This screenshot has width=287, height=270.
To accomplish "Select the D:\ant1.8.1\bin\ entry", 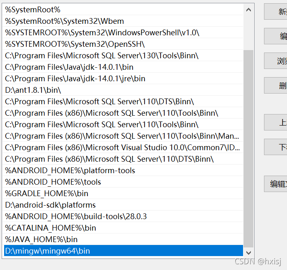I will 123,90.
